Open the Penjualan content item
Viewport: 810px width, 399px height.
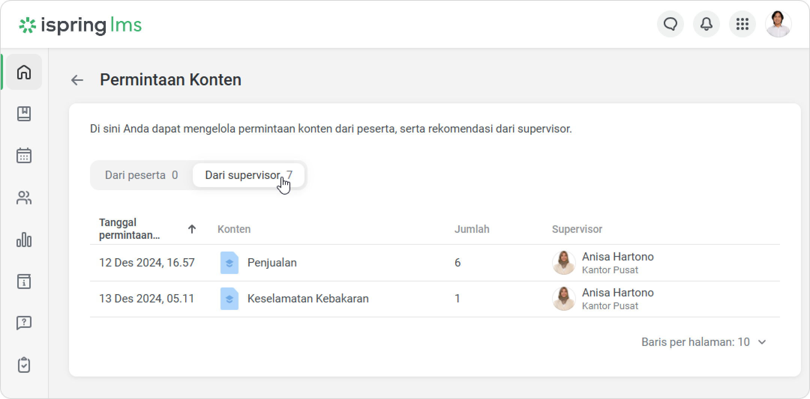[271, 263]
